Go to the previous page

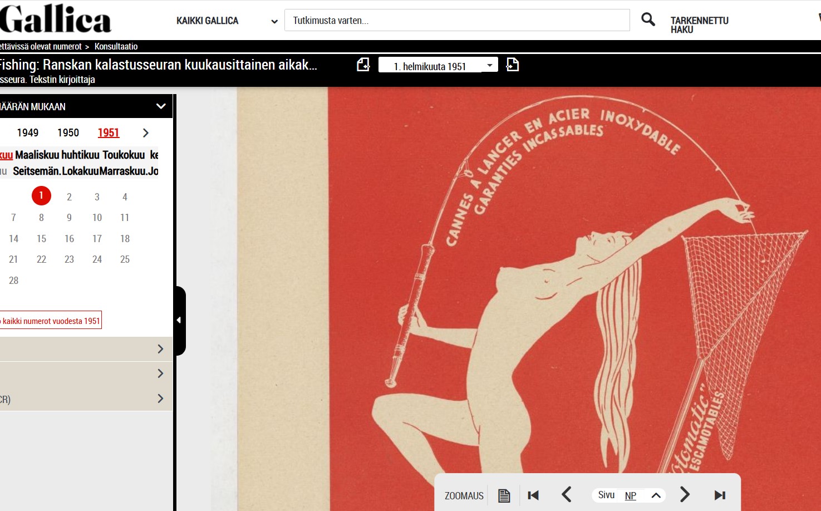tap(567, 495)
